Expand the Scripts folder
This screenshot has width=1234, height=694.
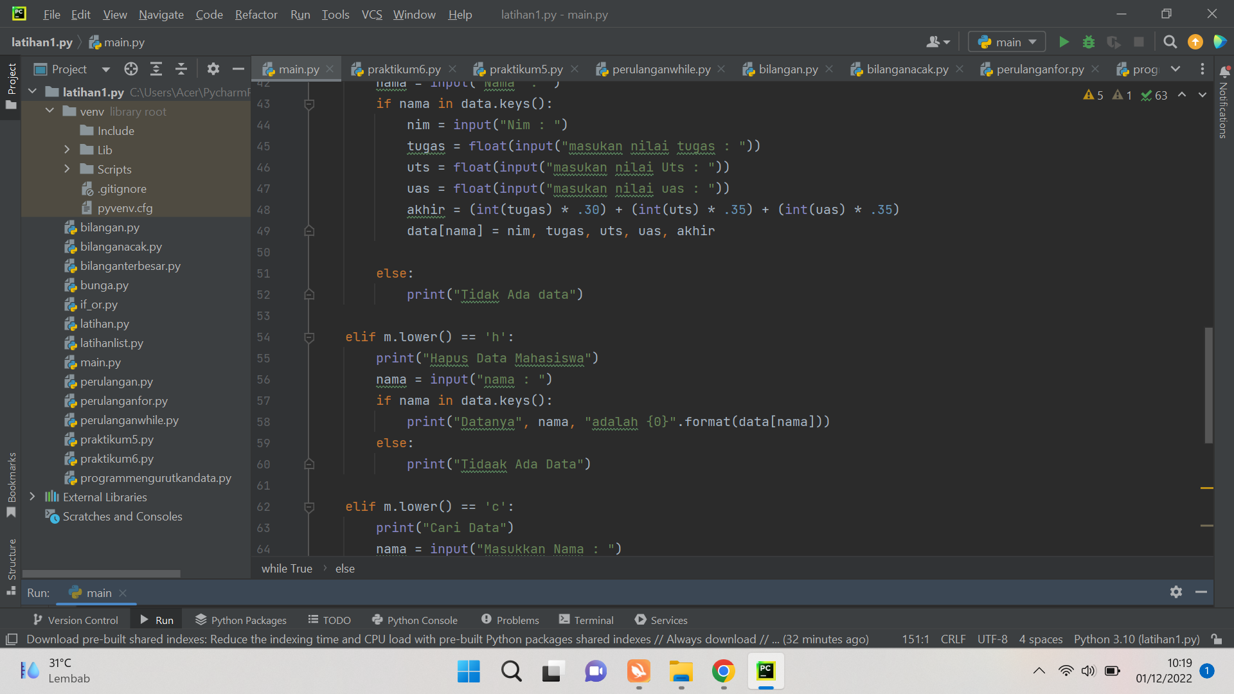pos(67,169)
